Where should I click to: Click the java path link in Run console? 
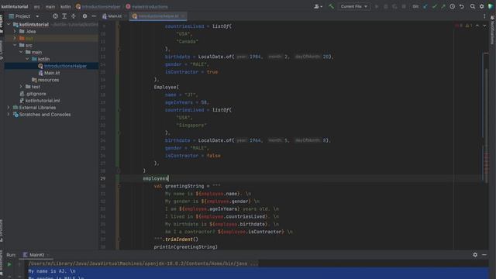[138, 263]
